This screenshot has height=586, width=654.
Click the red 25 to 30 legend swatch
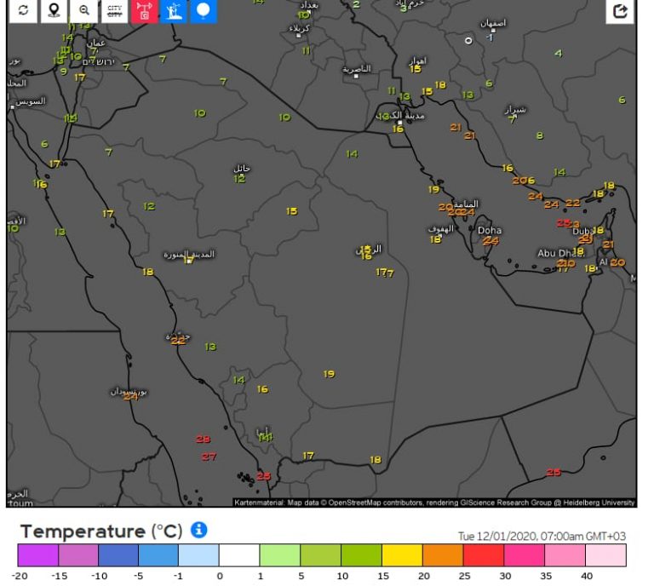click(x=484, y=555)
